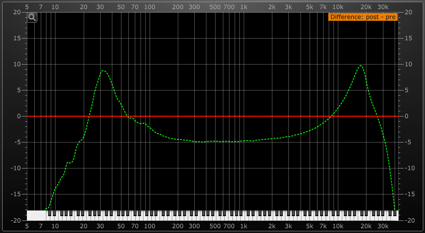Click the red 0 dB line at 1k
This screenshot has height=233, width=425.
(x=244, y=116)
